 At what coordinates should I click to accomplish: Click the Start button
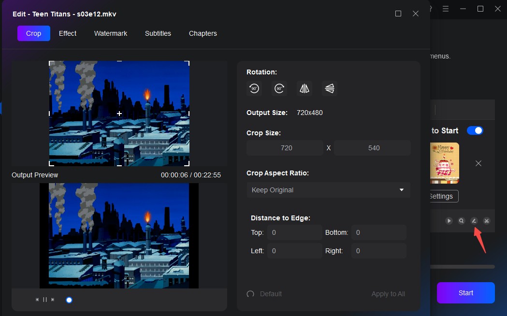click(x=465, y=293)
